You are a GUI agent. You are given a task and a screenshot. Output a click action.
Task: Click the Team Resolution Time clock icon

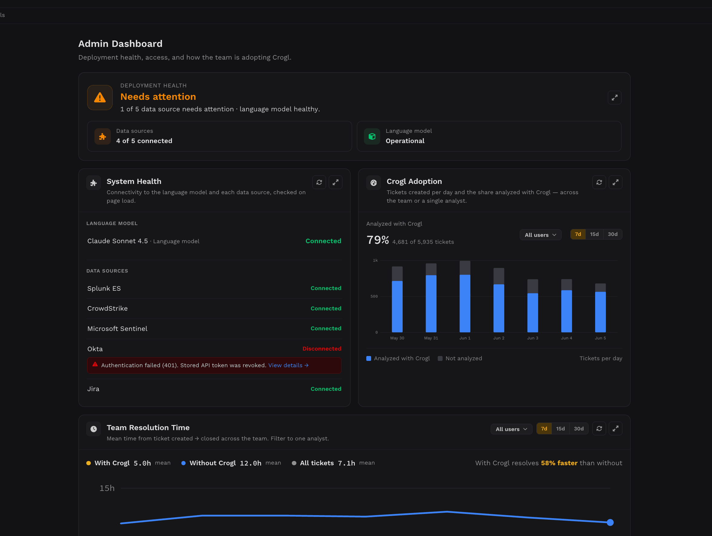point(94,429)
